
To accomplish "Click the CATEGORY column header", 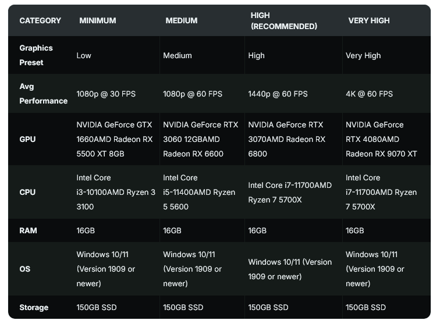I will [40, 20].
